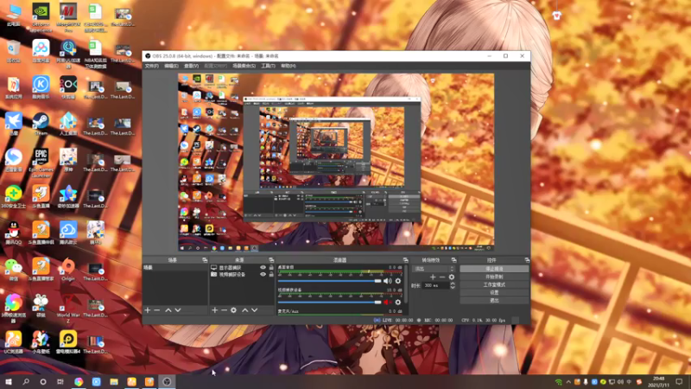691x389 pixels.
Task: Select 视频捕获设备 source row
Action: 242,274
